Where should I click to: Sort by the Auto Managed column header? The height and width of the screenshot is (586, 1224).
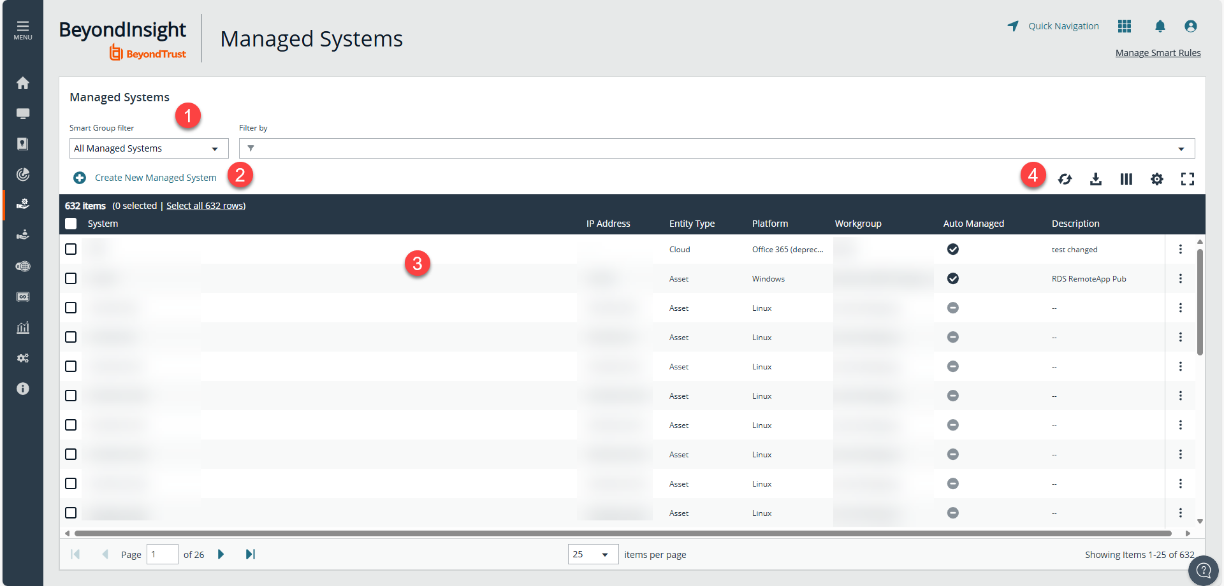pos(973,224)
